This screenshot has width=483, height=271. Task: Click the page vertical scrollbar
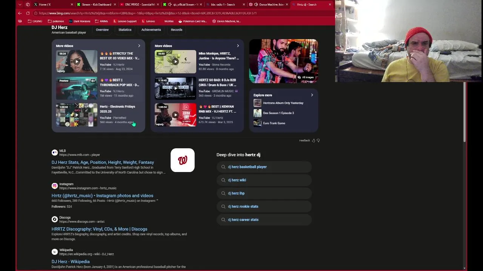(464, 112)
